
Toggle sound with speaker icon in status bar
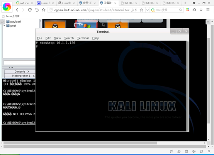[194, 151]
